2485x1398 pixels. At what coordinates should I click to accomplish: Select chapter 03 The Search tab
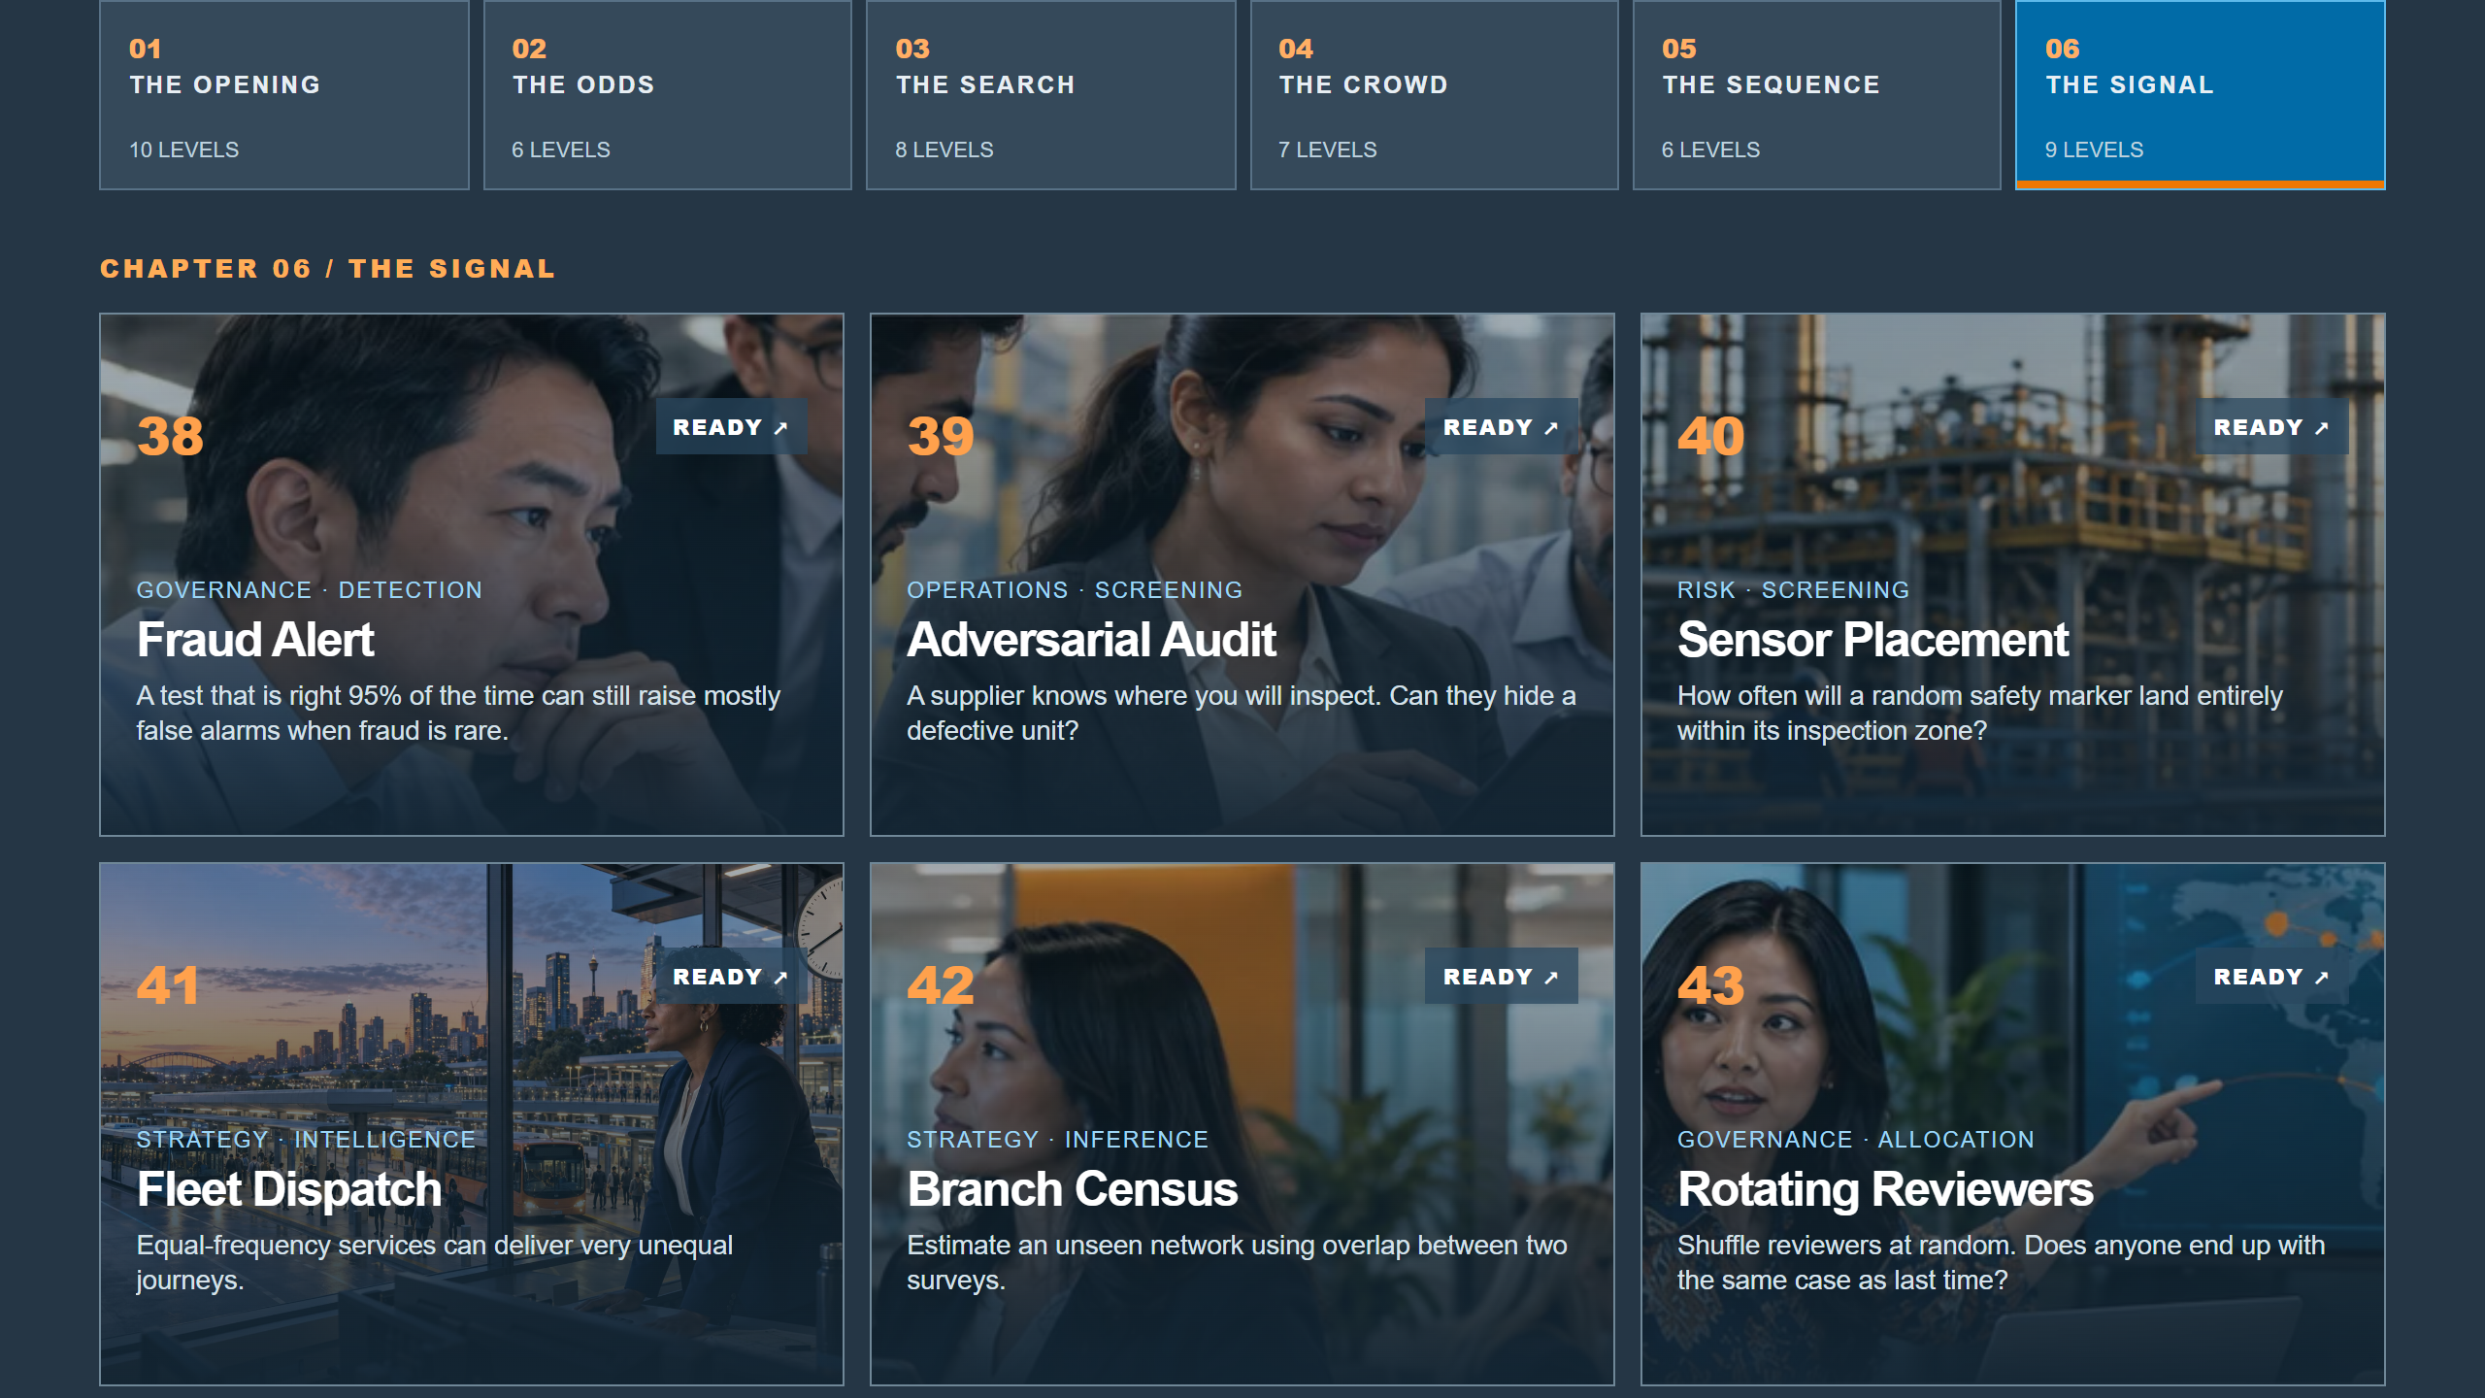[1050, 95]
